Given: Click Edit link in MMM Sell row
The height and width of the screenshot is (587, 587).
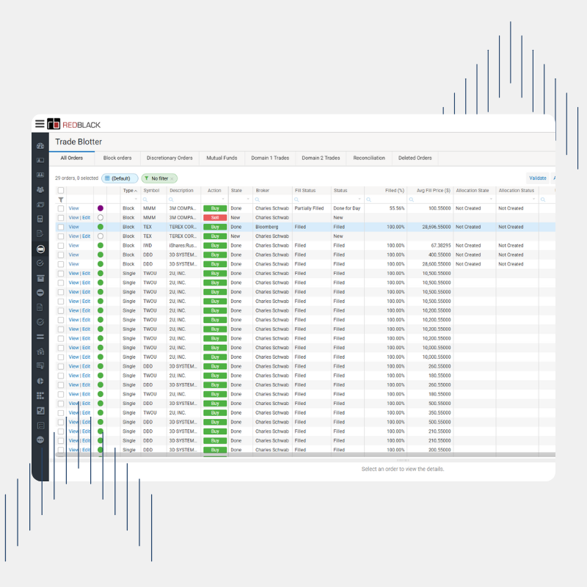Looking at the screenshot, I should [x=86, y=217].
